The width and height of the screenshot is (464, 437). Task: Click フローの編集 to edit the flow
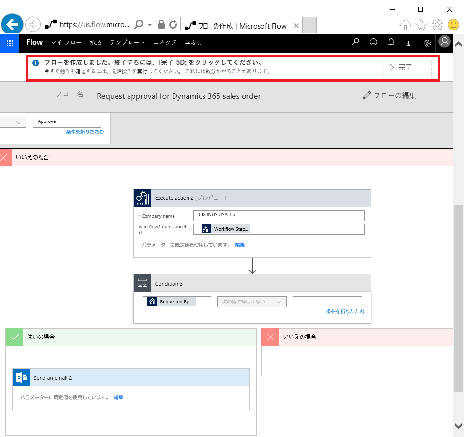point(390,95)
